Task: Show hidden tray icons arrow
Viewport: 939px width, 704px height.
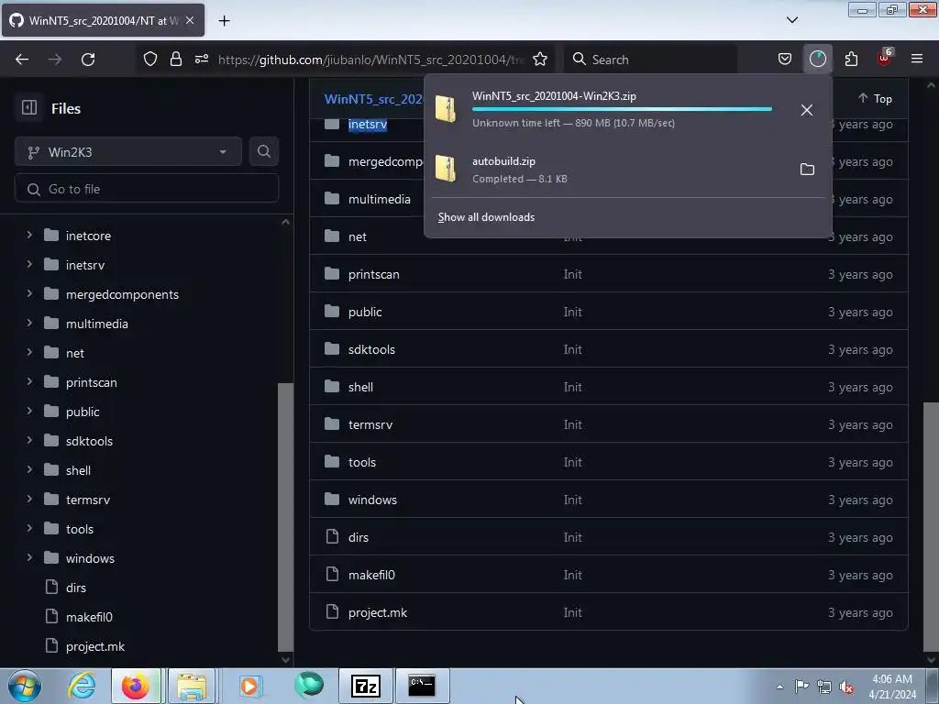Action: (x=779, y=687)
